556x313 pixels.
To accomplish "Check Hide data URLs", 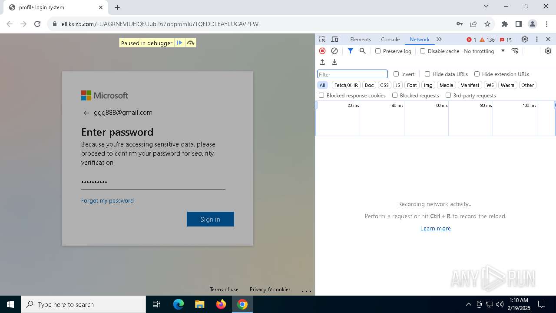I will tap(427, 74).
